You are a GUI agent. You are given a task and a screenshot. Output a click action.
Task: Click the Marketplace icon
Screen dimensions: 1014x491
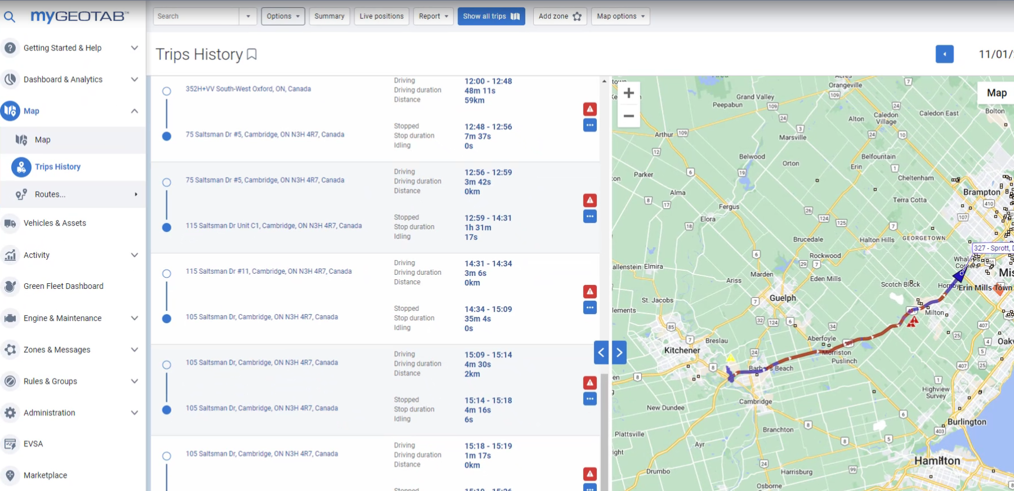point(10,475)
